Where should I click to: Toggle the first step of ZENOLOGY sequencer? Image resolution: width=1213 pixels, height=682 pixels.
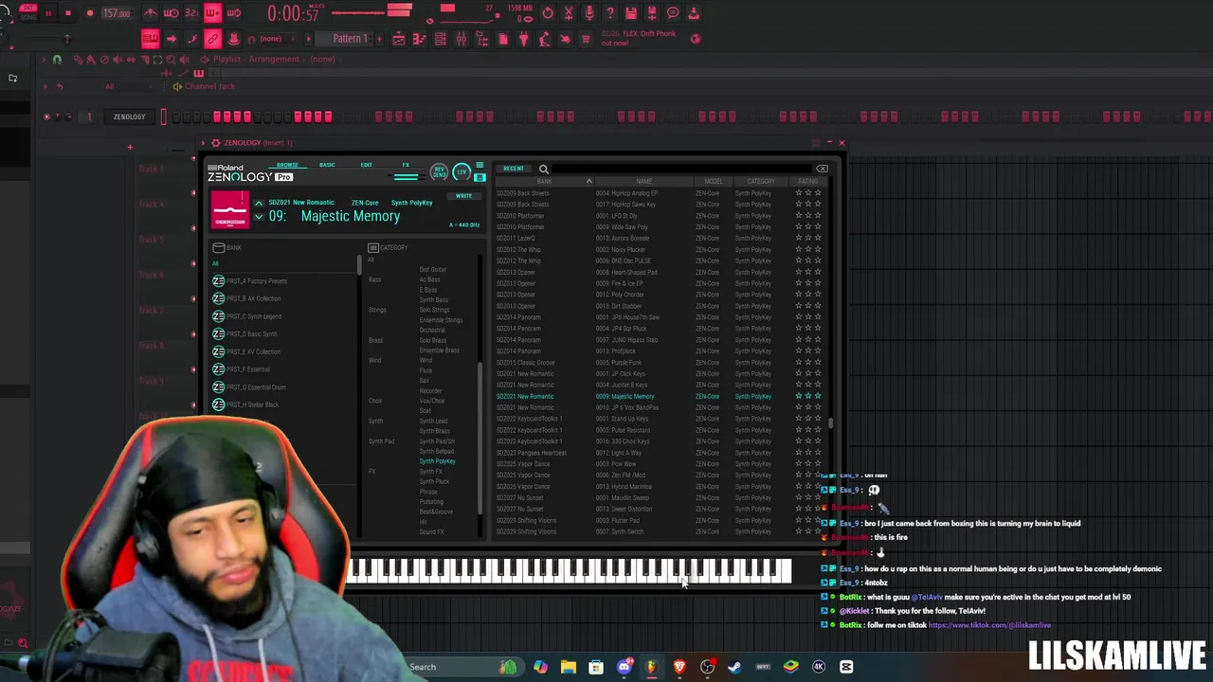pyautogui.click(x=176, y=117)
